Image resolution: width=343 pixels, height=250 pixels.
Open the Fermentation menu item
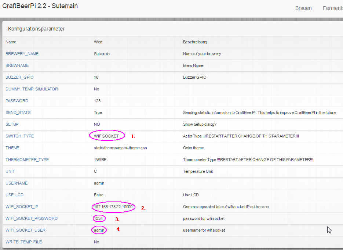(332, 8)
